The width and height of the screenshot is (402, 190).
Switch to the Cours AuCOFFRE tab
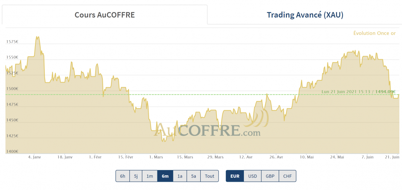coord(105,15)
